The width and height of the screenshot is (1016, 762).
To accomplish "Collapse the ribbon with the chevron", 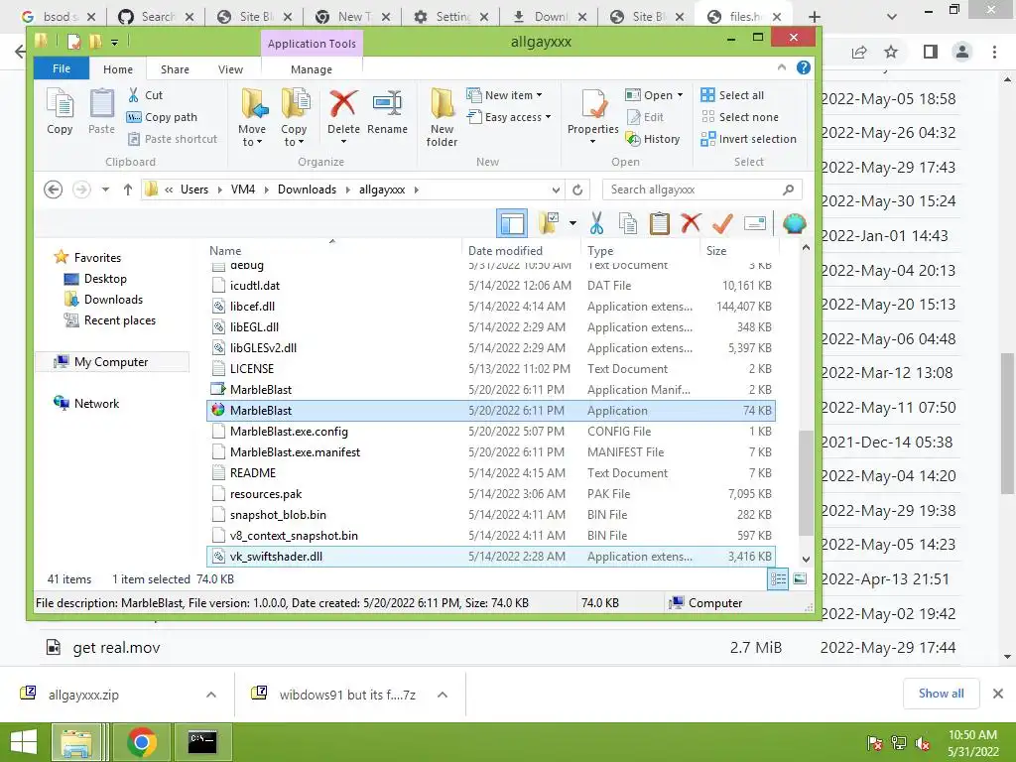I will point(782,67).
